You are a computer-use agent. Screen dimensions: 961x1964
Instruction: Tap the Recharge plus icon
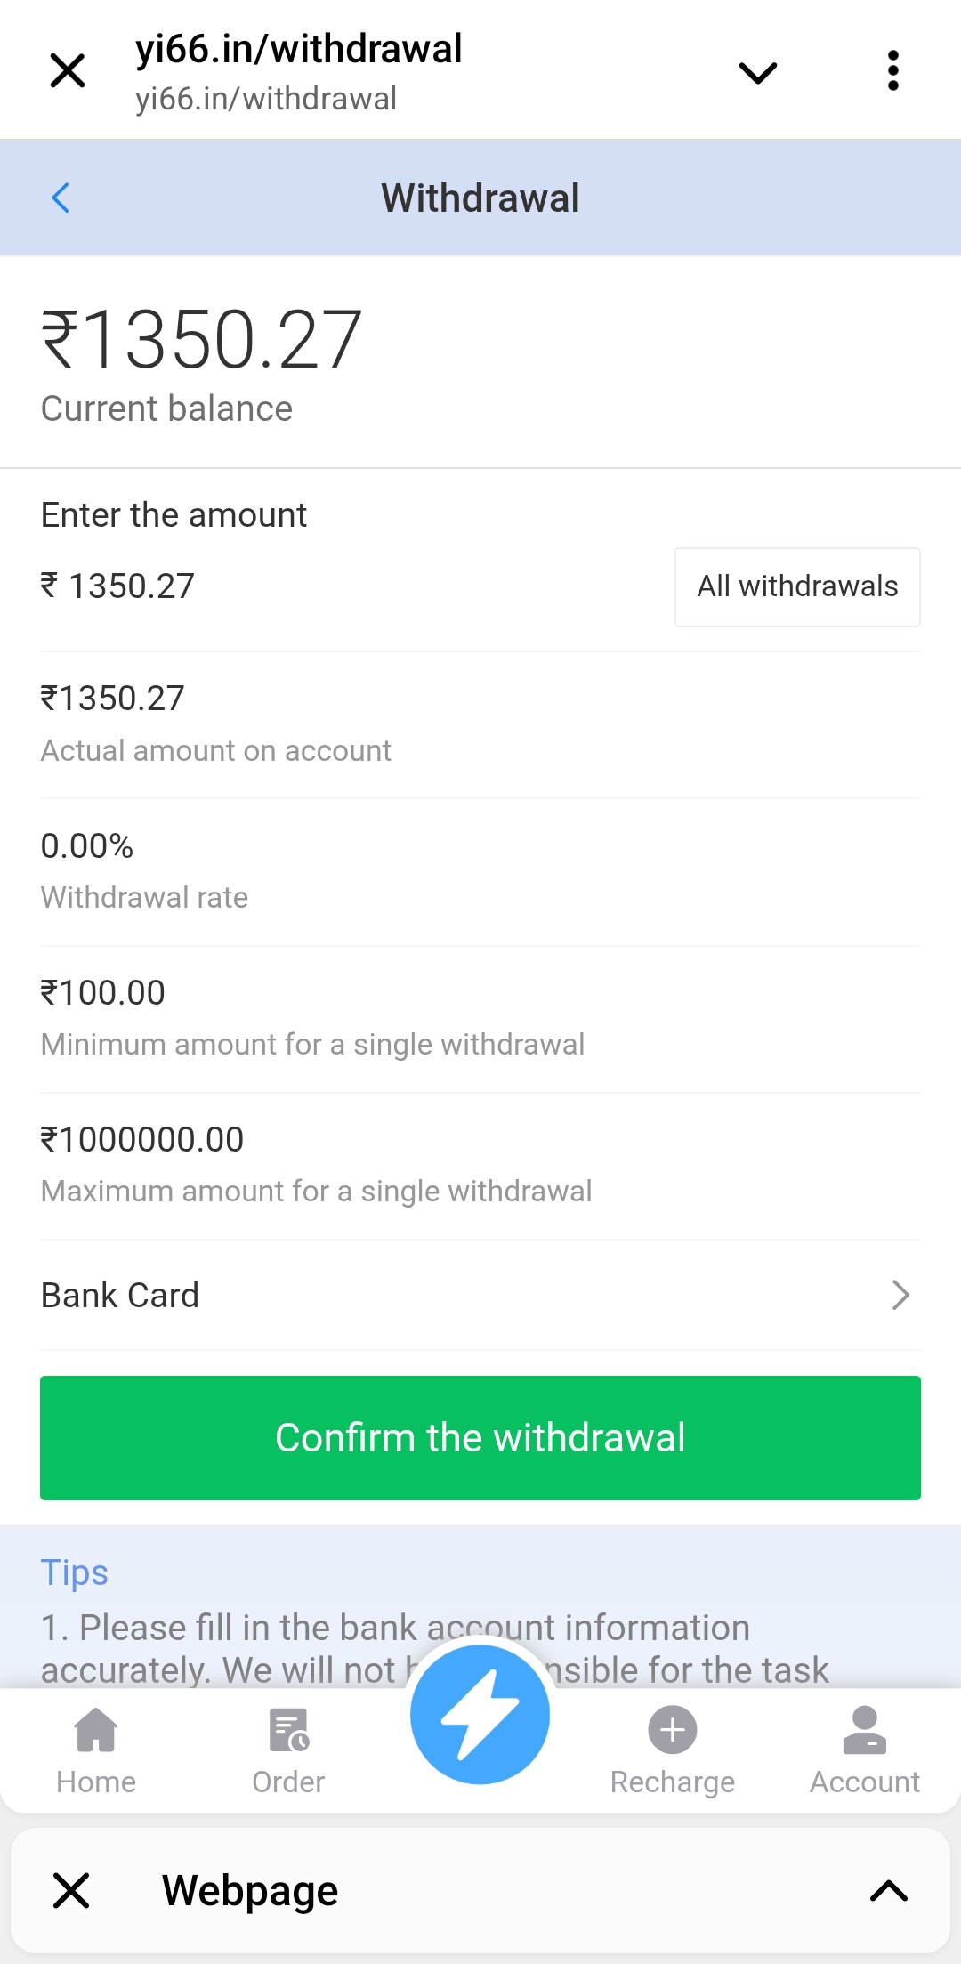tap(673, 1730)
